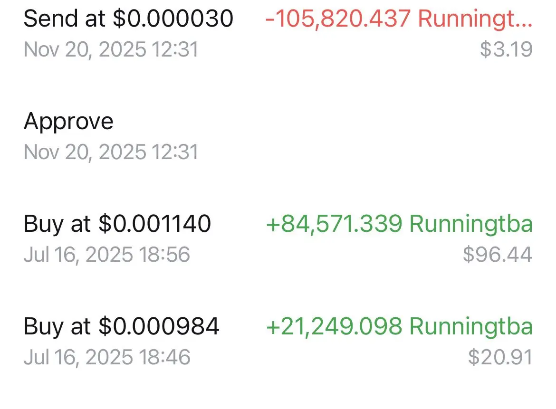Click the price $0.000984 in Buy row
556x409 pixels.
(x=159, y=326)
